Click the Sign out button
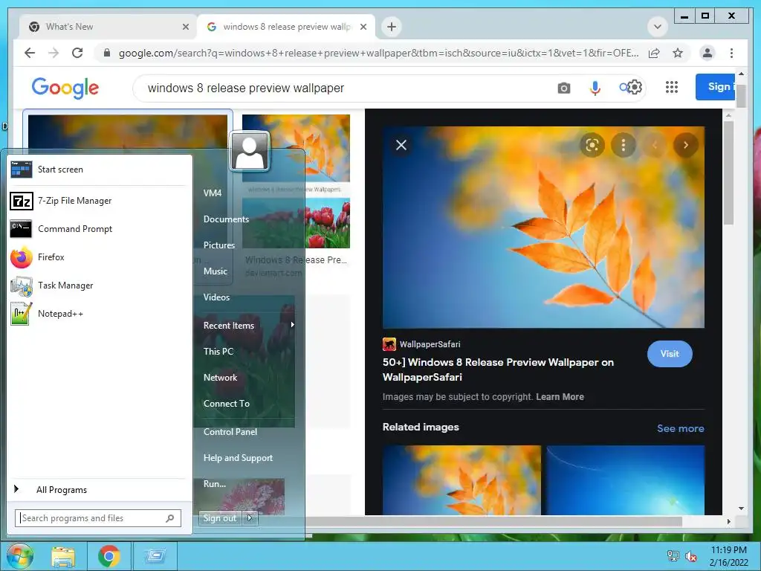This screenshot has height=571, width=761. tap(220, 518)
